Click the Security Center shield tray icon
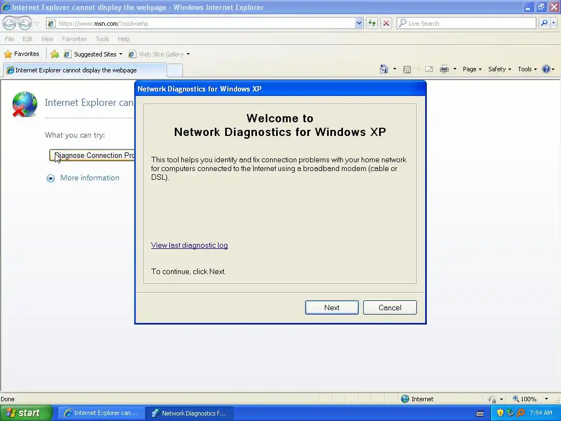This screenshot has width=561, height=421. (500, 413)
